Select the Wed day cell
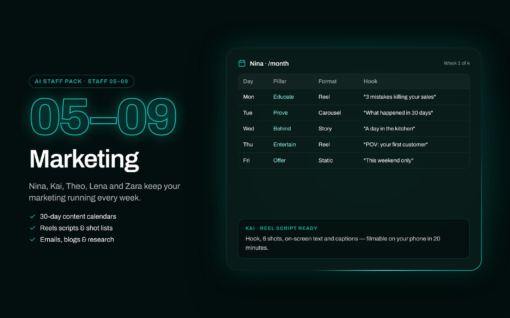 249,129
